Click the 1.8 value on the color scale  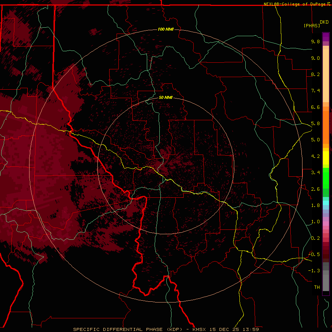point(315,205)
